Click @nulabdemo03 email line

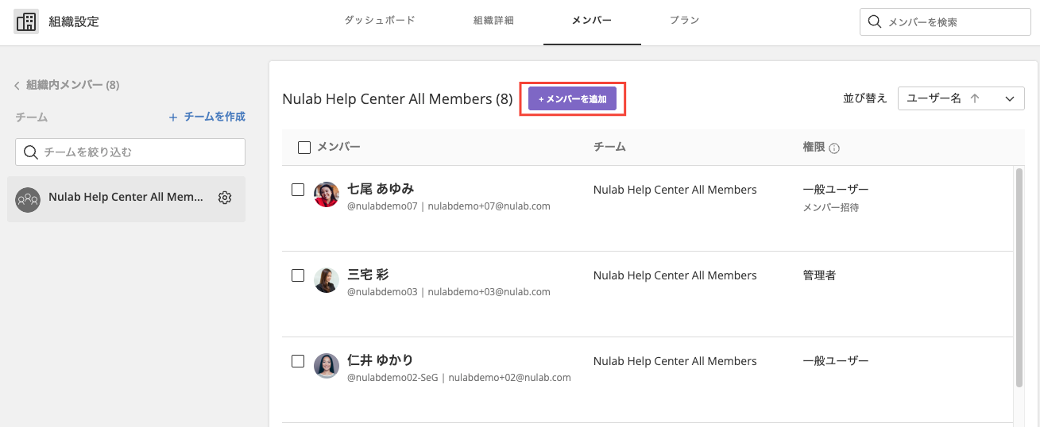point(449,292)
